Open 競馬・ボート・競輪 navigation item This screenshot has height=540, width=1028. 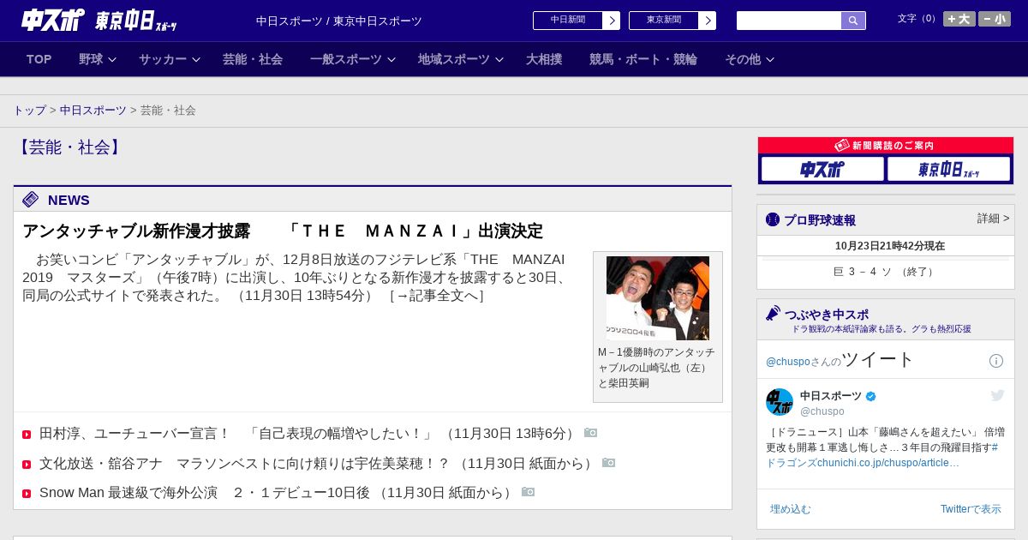coord(643,59)
